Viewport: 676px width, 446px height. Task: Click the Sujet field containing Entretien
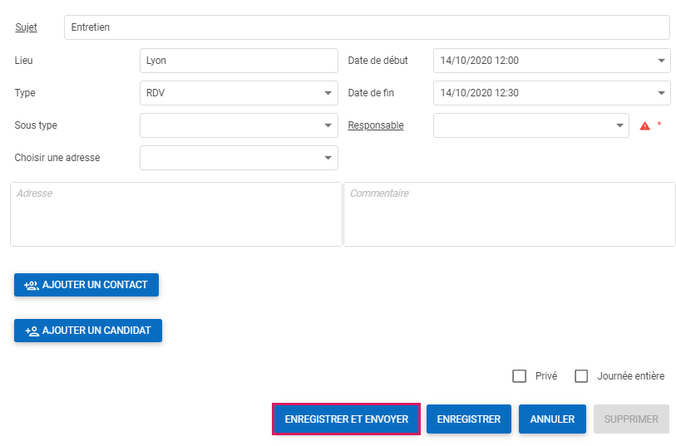click(366, 27)
